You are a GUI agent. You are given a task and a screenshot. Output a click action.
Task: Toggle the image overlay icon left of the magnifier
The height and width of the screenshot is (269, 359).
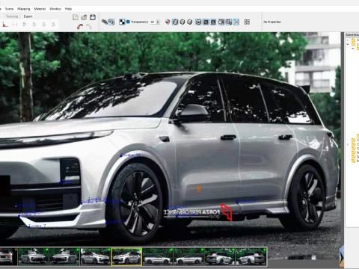click(x=221, y=22)
